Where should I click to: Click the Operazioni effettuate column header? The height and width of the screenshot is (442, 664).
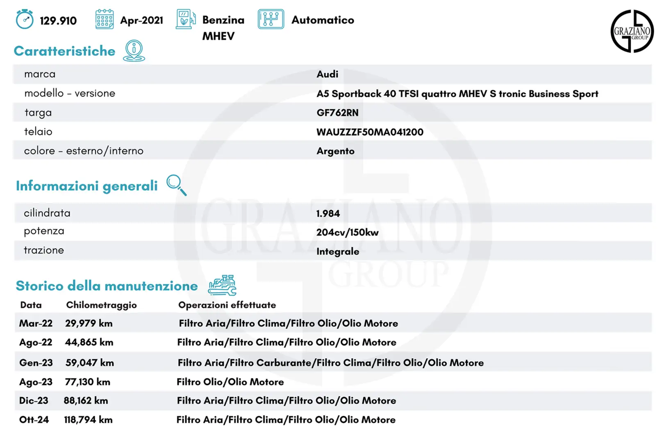tap(227, 305)
